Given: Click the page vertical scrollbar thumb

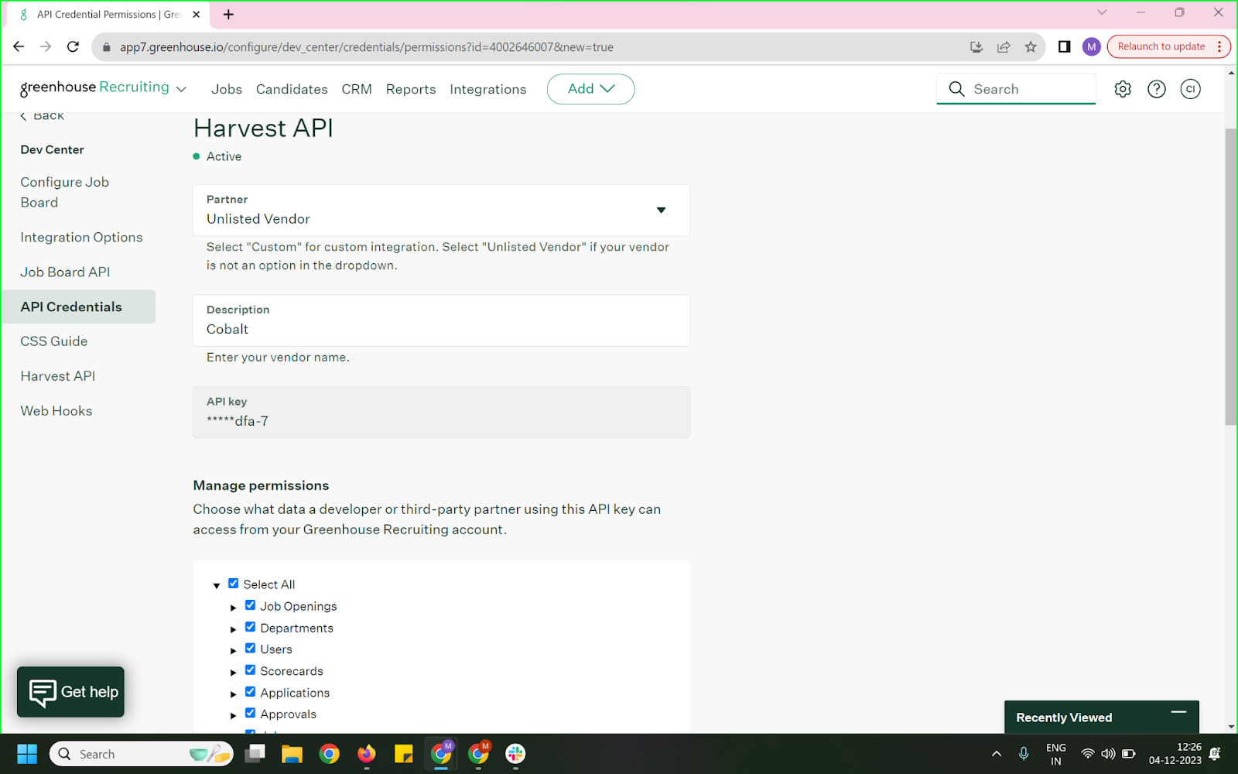Looking at the screenshot, I should tap(1231, 276).
